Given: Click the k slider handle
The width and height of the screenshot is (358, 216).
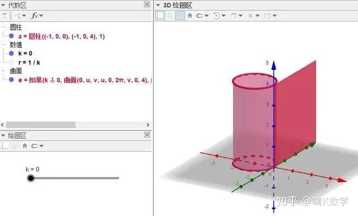Looking at the screenshot, I should click(x=31, y=178).
